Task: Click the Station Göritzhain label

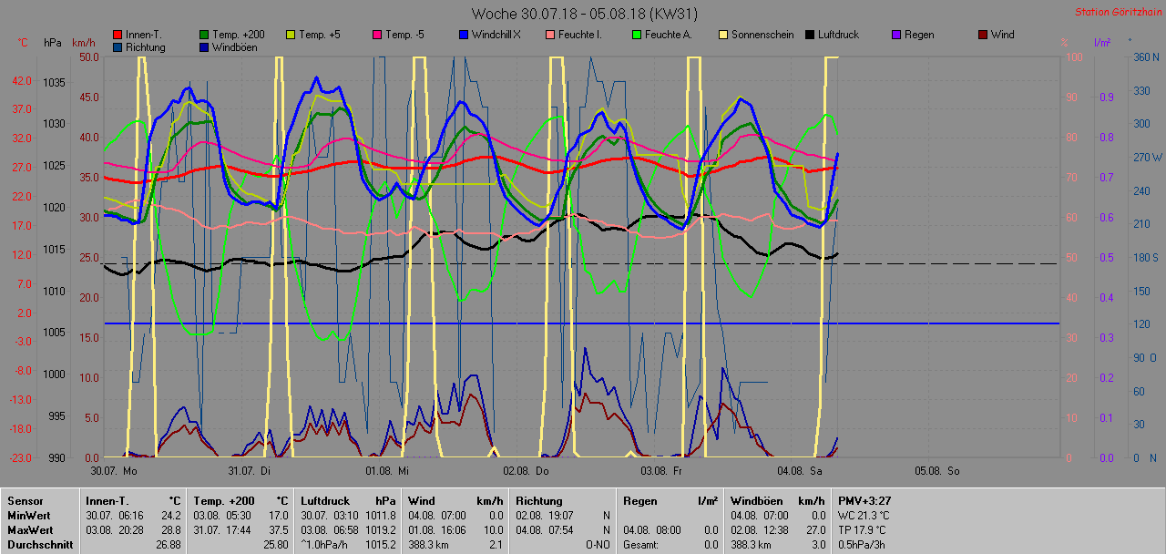Action: 1118,13
